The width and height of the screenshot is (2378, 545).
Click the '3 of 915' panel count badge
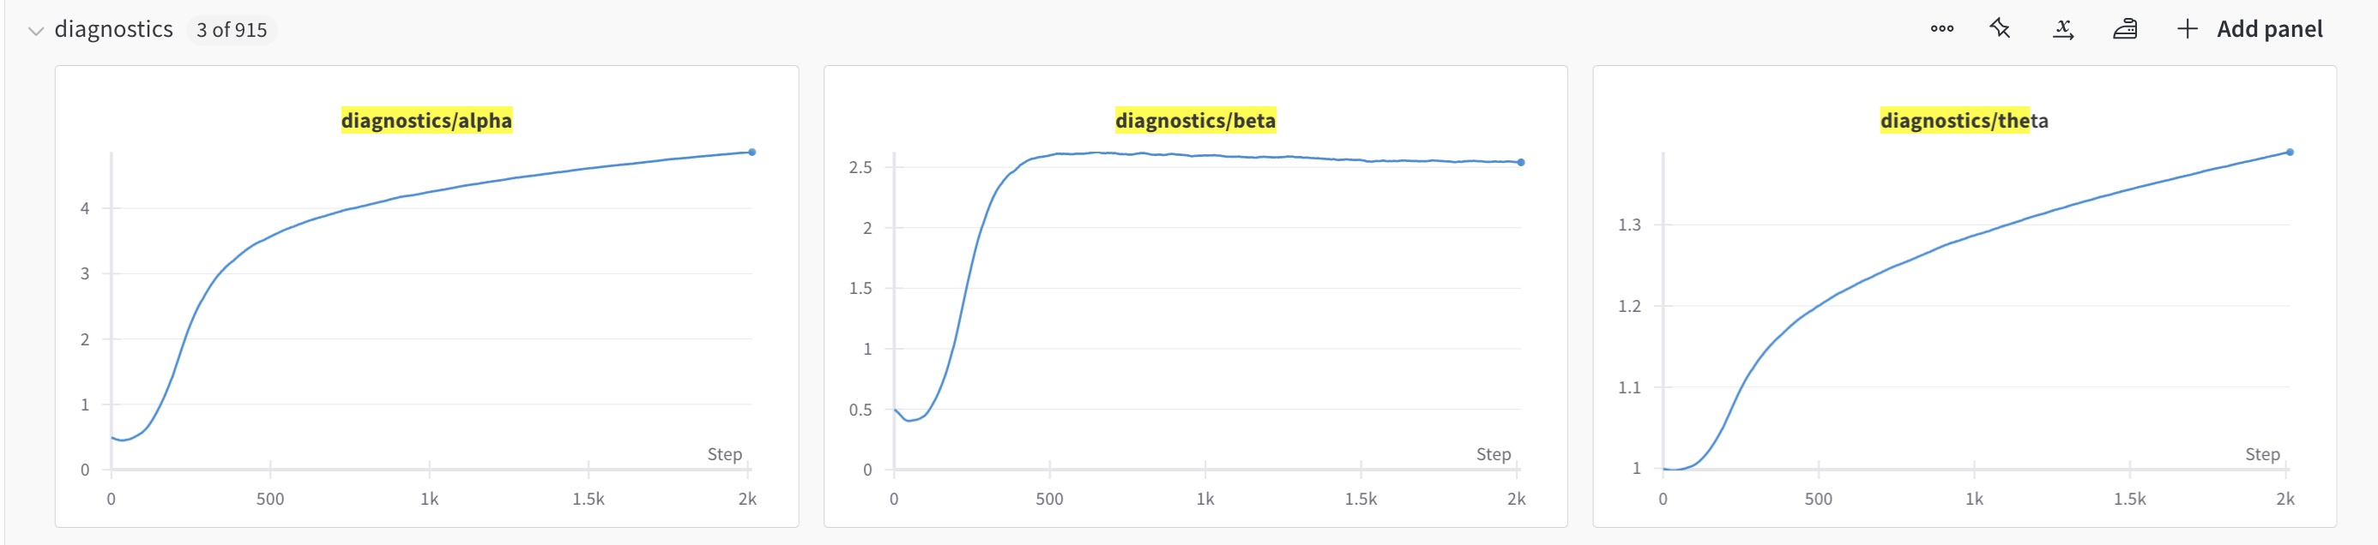232,31
